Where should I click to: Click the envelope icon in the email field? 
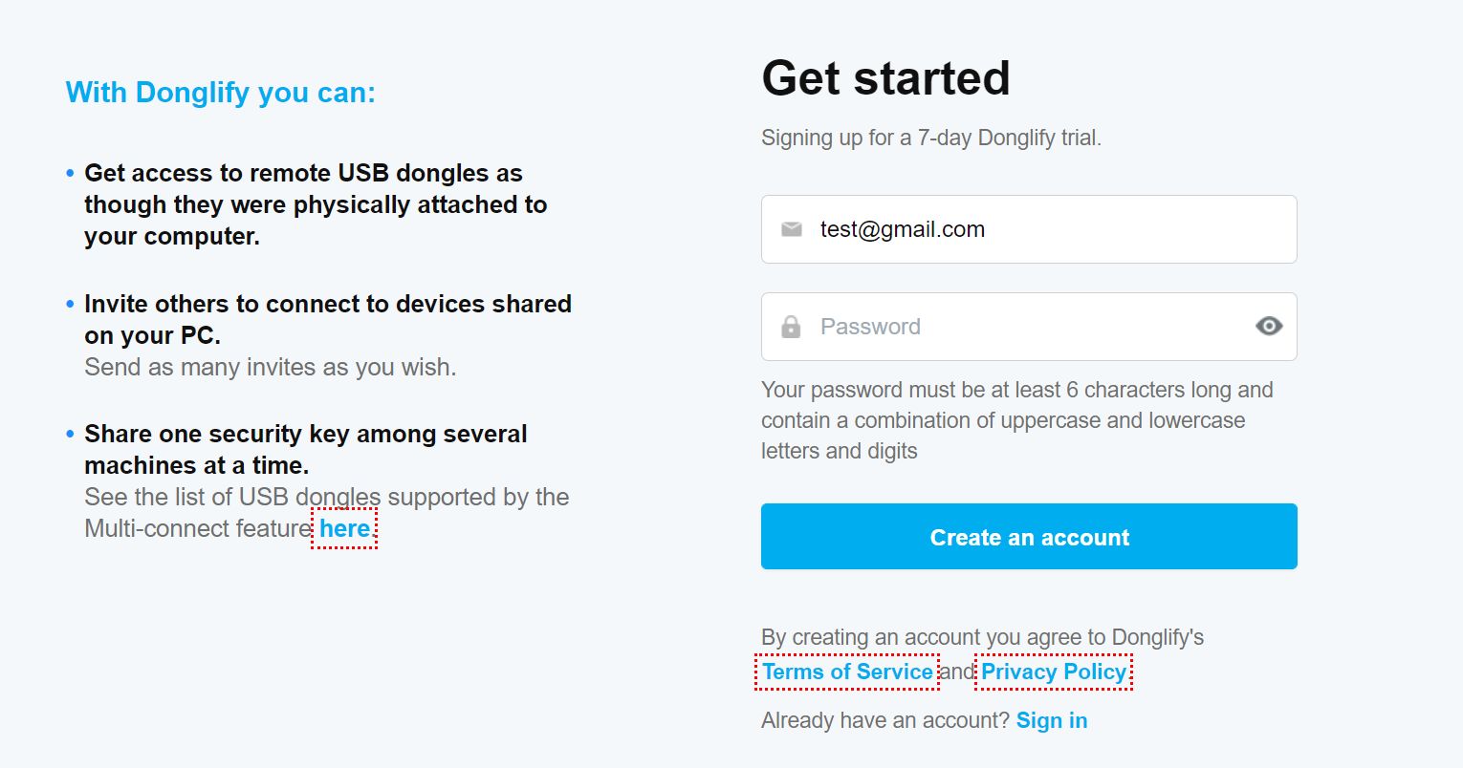pos(791,229)
